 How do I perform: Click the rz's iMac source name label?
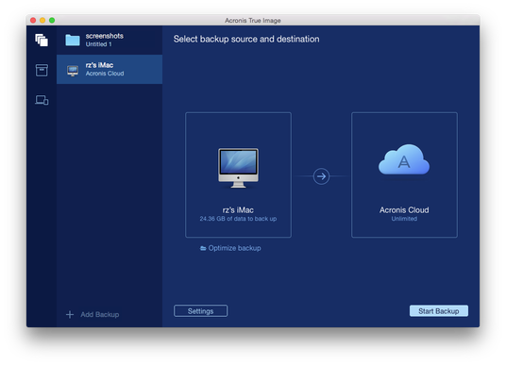238,210
